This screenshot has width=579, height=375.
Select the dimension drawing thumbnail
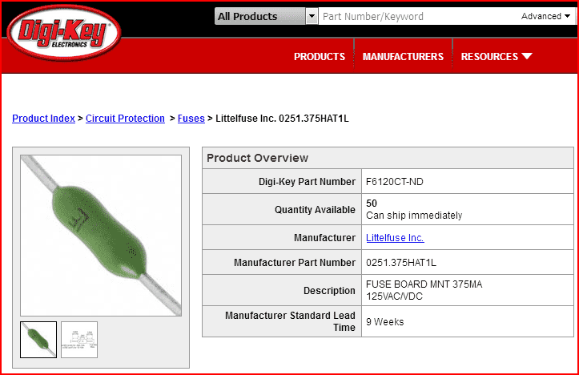(x=79, y=340)
